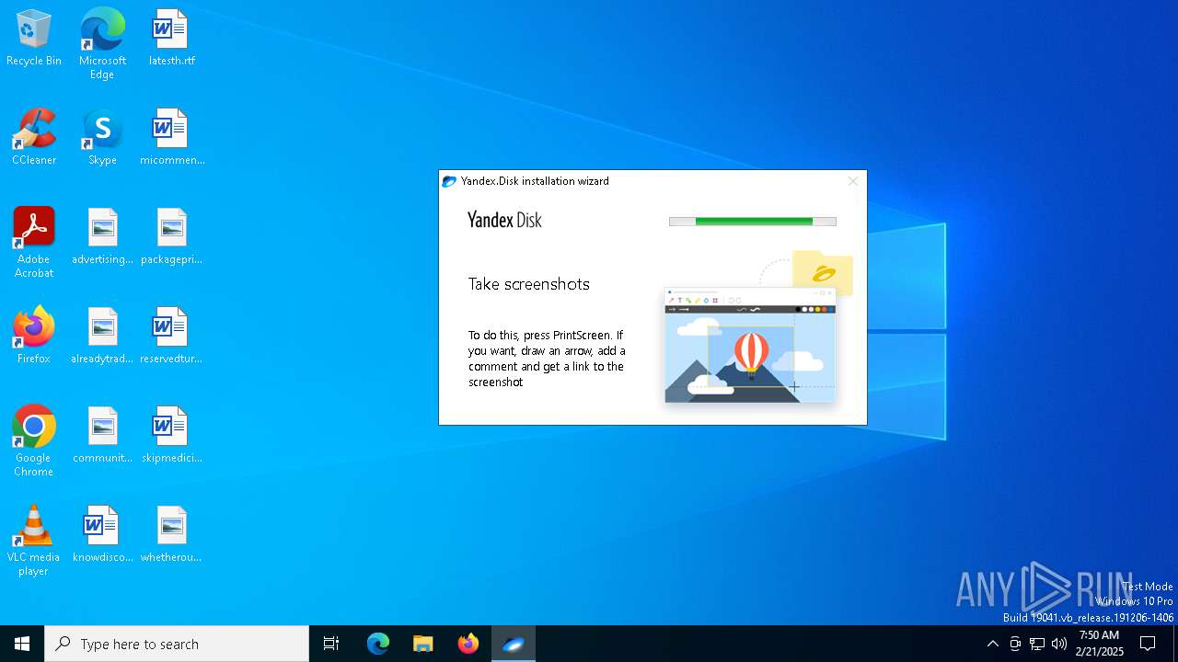Click the 'Take screenshots' heading

(x=529, y=284)
